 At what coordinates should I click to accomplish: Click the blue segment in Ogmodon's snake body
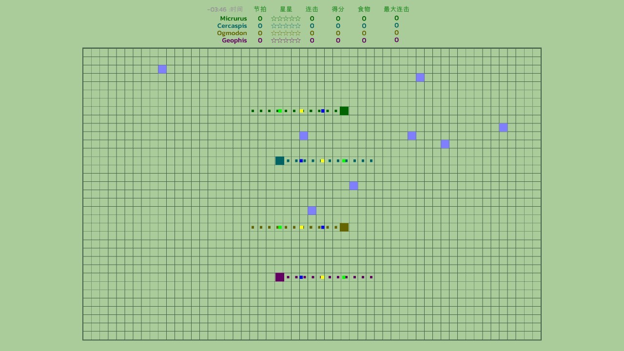[x=323, y=227]
